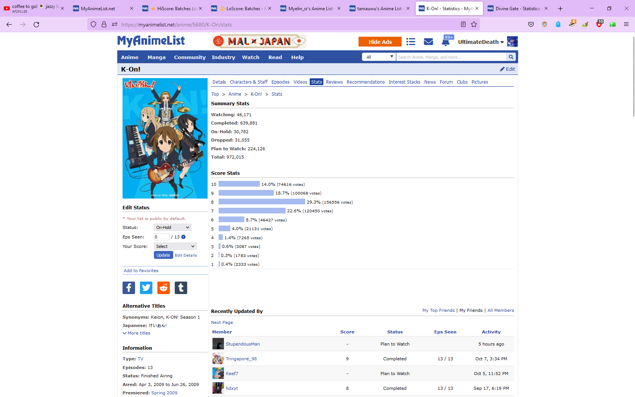Screen dimensions: 635x397
Task: Expand the More titles section
Action: click(x=136, y=333)
